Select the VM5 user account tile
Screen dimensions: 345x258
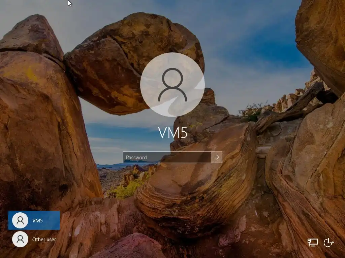34,220
